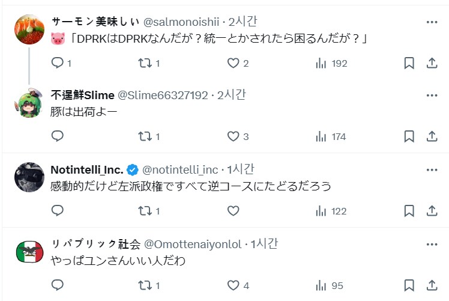Image resolution: width=449 pixels, height=301 pixels.
Task: Retweet the salmonoishii post
Action: [x=145, y=63]
